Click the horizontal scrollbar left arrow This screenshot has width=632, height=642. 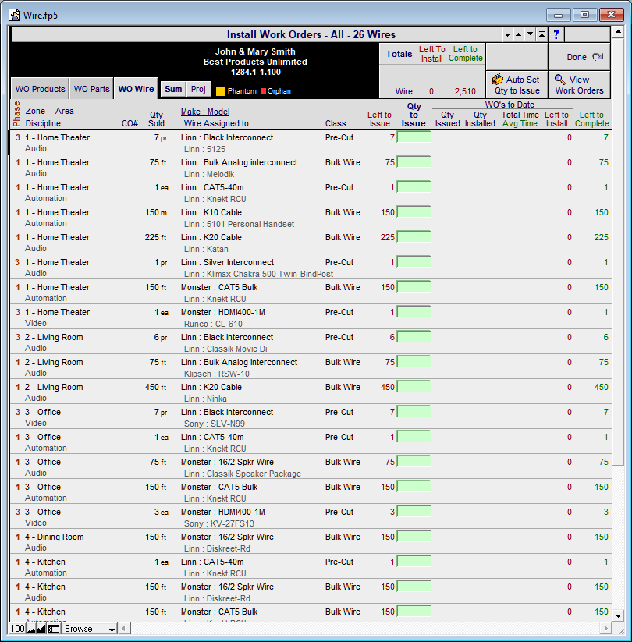tap(125, 628)
